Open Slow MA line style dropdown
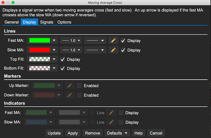Viewport: 211px width, 138px height. pos(95,50)
